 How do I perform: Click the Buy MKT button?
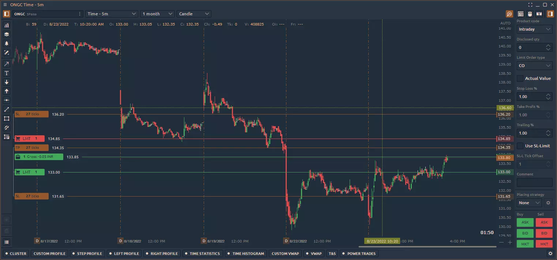pyautogui.click(x=525, y=244)
